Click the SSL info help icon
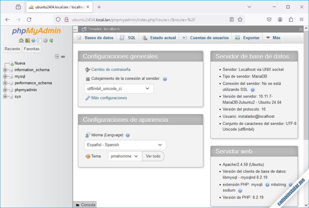The width and height of the screenshot is (309, 208). point(253,90)
